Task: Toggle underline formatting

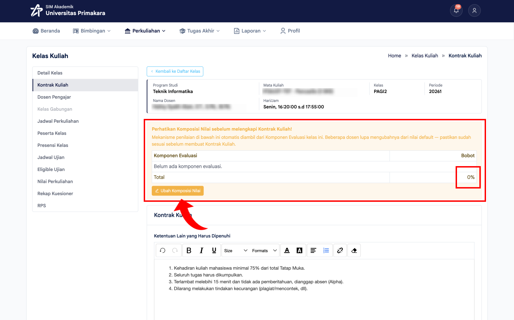Action: [214, 250]
